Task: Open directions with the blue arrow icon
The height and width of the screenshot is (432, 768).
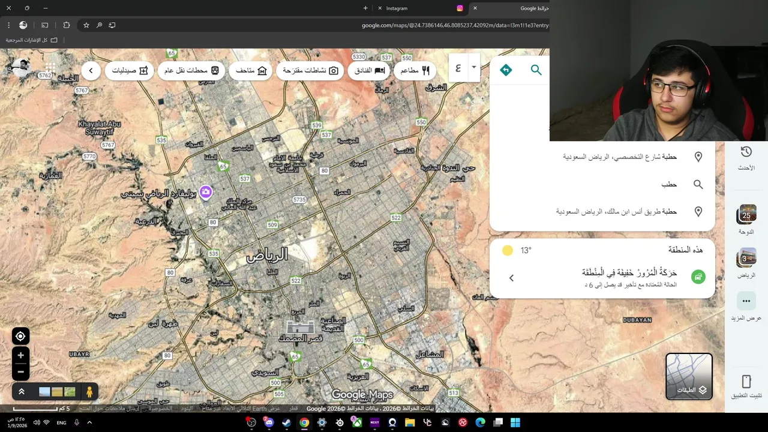Action: coord(506,70)
